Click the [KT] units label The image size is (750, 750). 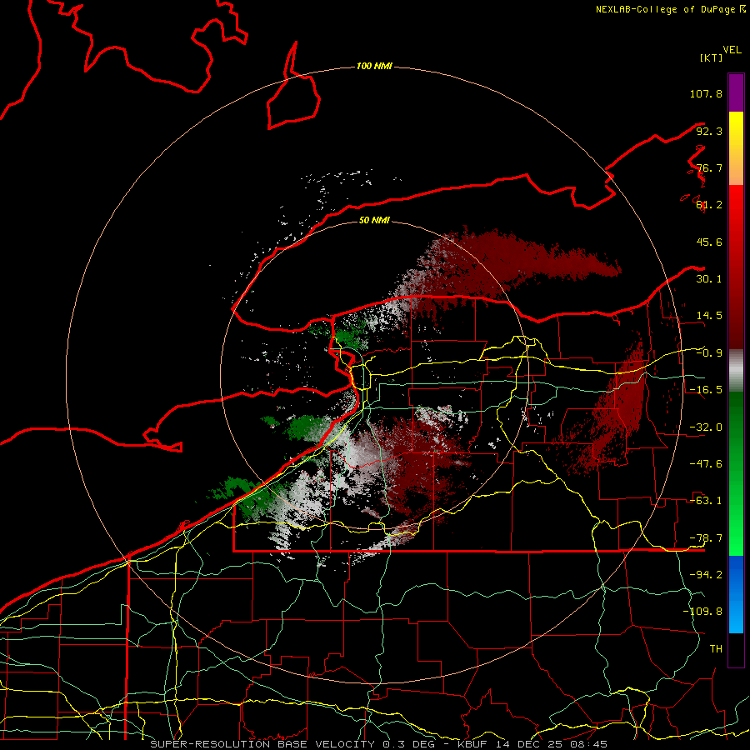(711, 57)
